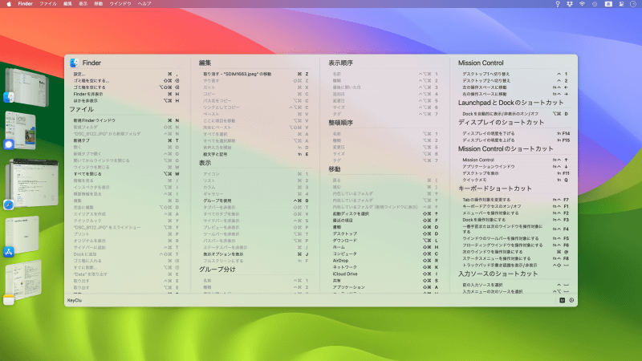Viewport: 642px width, 361px height.
Task: Click the キーボードアクセスのオン/オフ shortcut row
Action: pyautogui.click(x=515, y=206)
